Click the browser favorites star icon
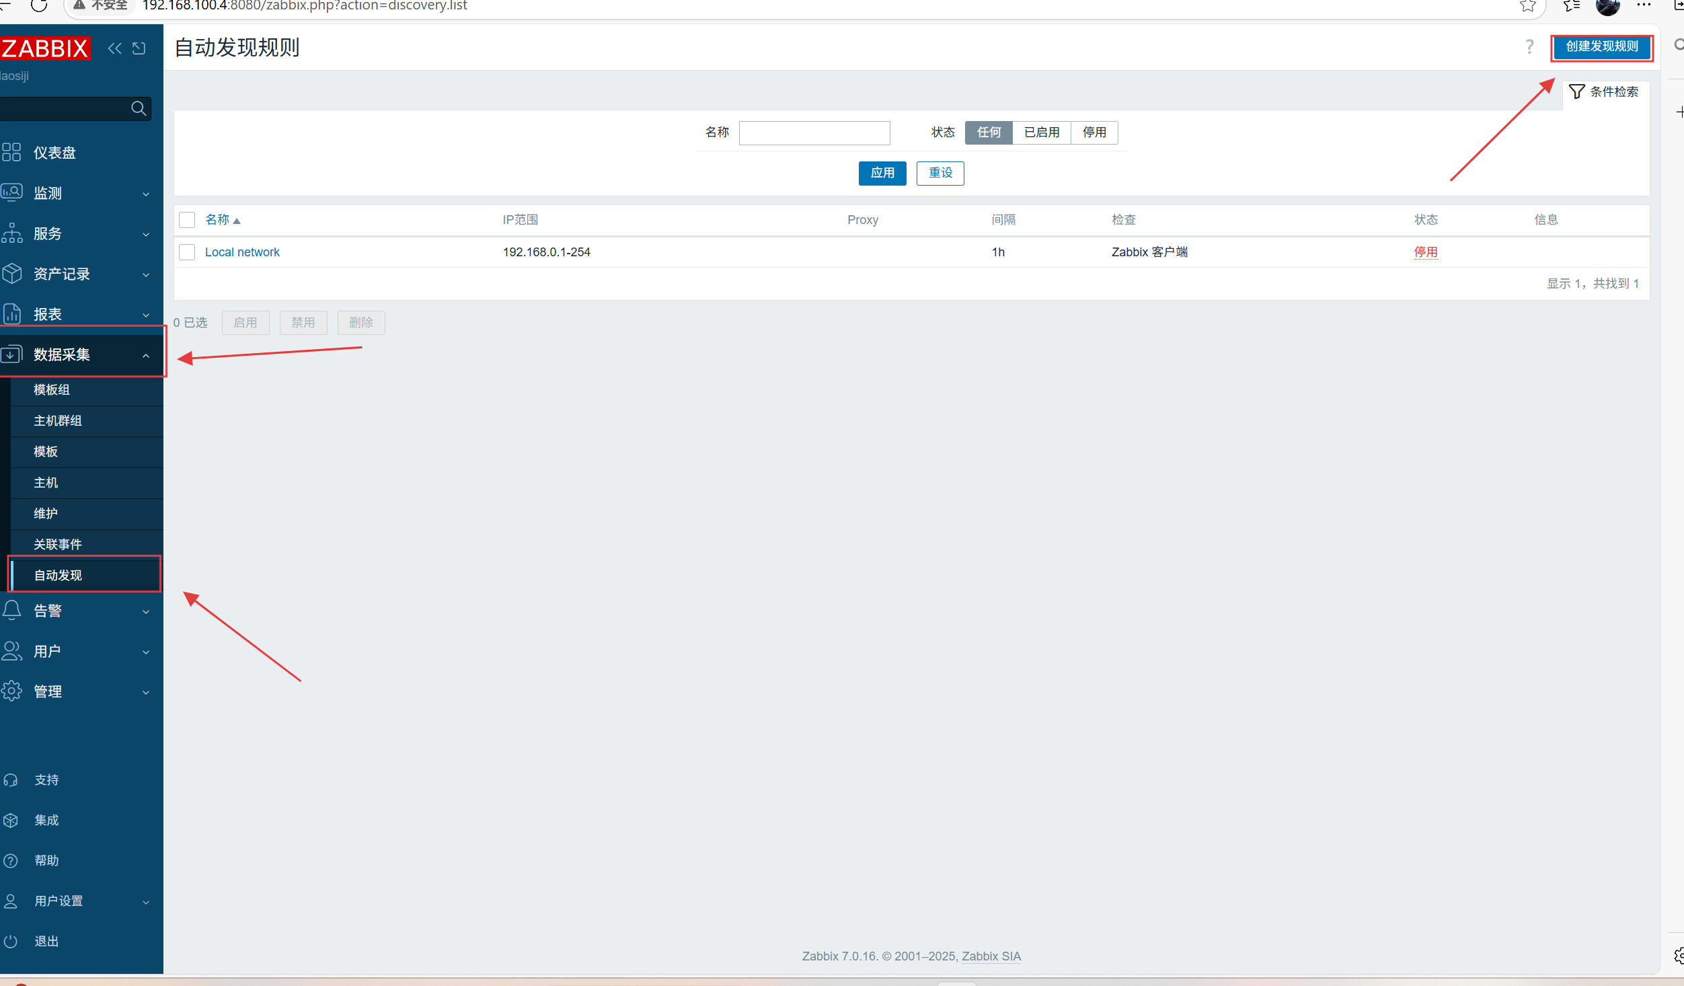This screenshot has height=986, width=1684. coord(1527,5)
